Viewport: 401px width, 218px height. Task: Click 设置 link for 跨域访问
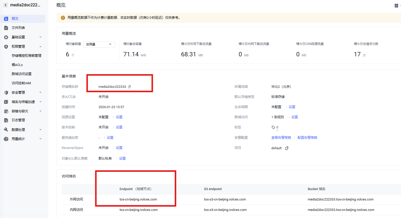[295, 117]
